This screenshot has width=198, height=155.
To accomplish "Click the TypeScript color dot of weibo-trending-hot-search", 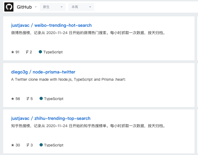I will (40, 52).
